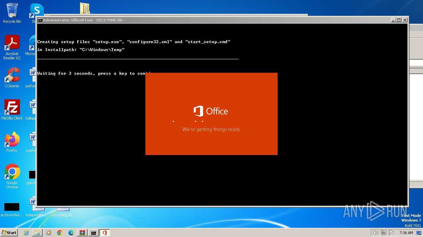The image size is (423, 237).
Task: Select the archivewhol... desktop file
Action: point(12,209)
